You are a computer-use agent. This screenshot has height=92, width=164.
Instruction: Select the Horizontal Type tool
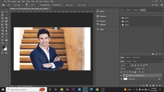[2, 37]
